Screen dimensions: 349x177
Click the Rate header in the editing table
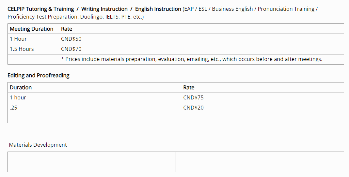pos(189,87)
